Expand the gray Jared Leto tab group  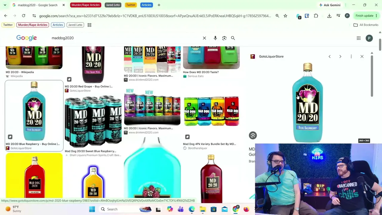(113, 5)
